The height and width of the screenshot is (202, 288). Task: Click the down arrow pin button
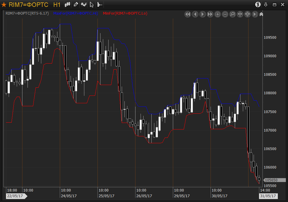click(x=266, y=4)
